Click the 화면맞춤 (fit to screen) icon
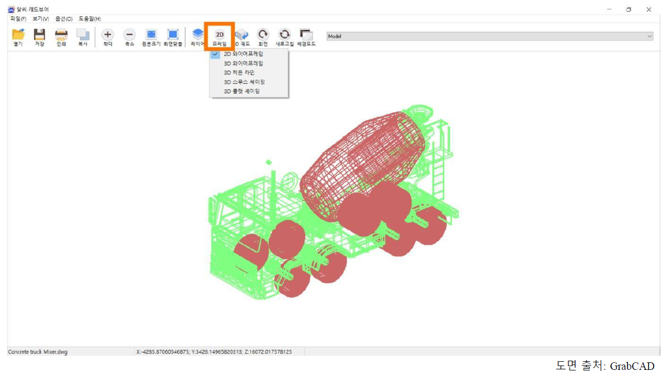 [x=173, y=34]
